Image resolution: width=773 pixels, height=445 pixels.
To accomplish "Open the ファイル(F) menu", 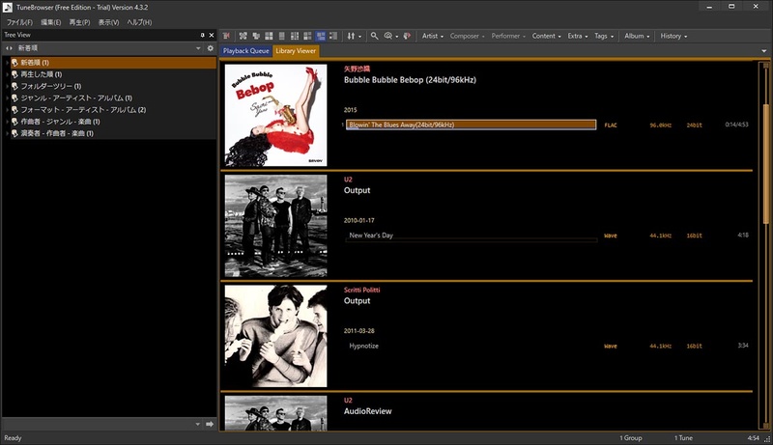I will click(x=19, y=22).
